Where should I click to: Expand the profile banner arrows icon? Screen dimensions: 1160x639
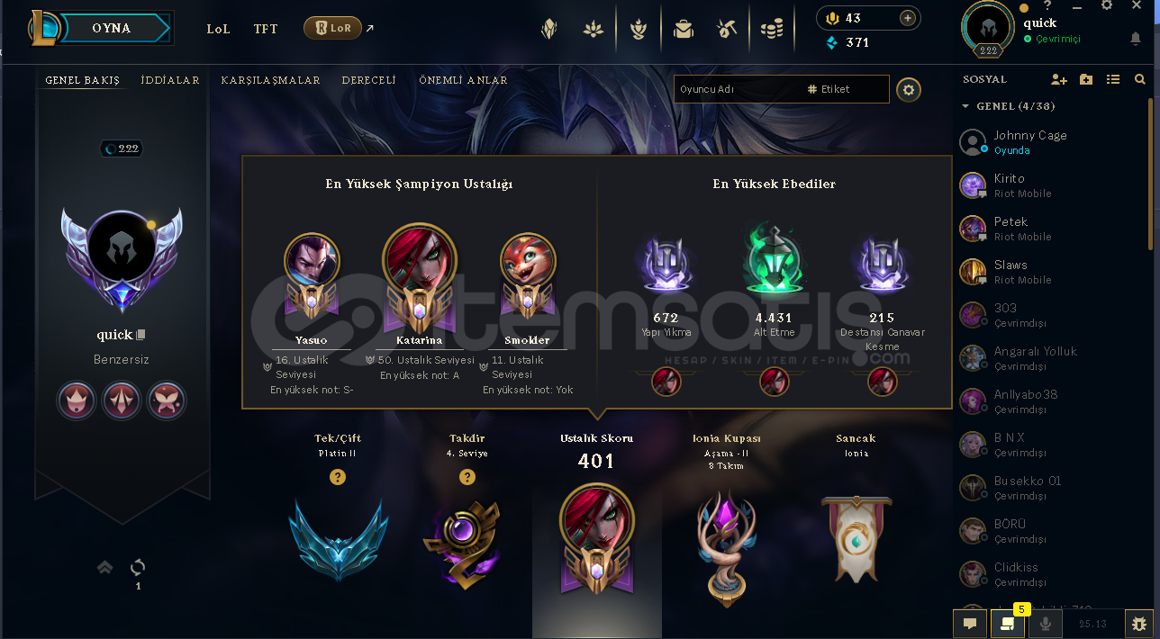click(104, 567)
